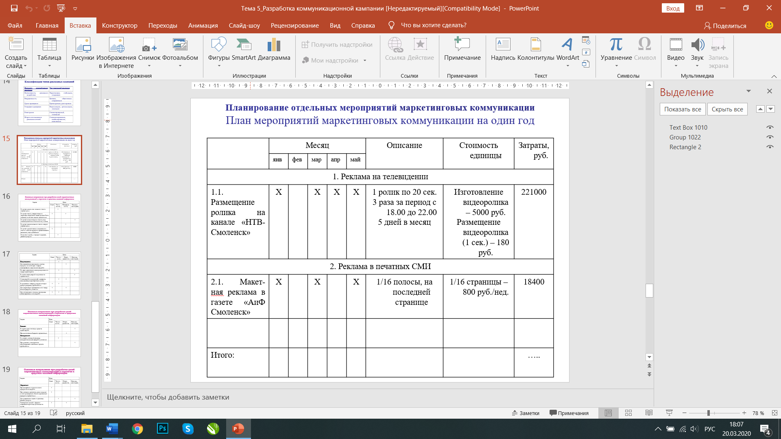Start slideshow from beginning via quick access icon
The width and height of the screenshot is (781, 439).
coord(61,8)
